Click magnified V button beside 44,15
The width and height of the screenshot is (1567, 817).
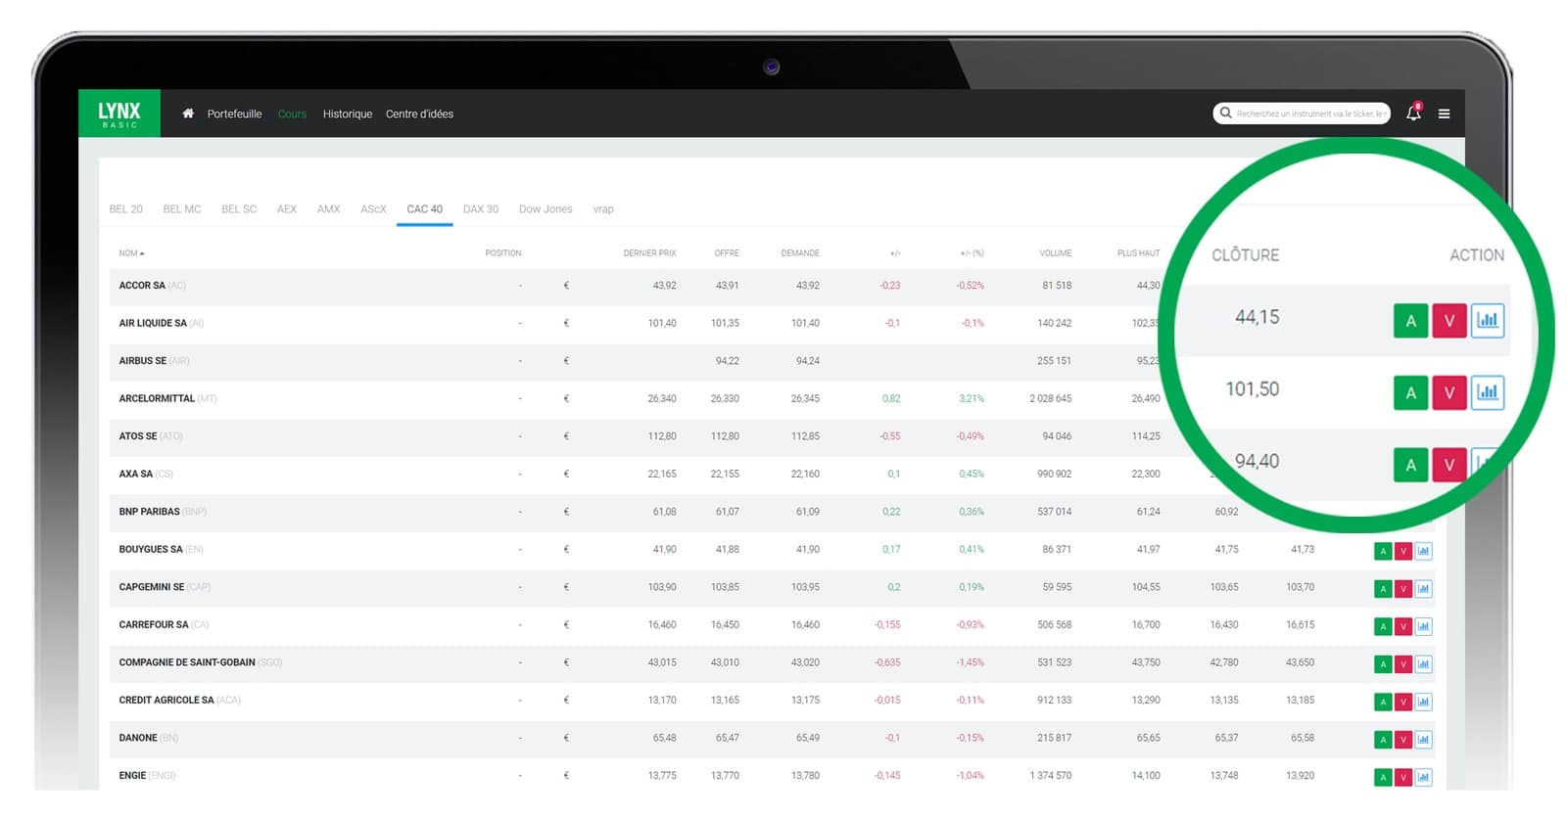1449,321
